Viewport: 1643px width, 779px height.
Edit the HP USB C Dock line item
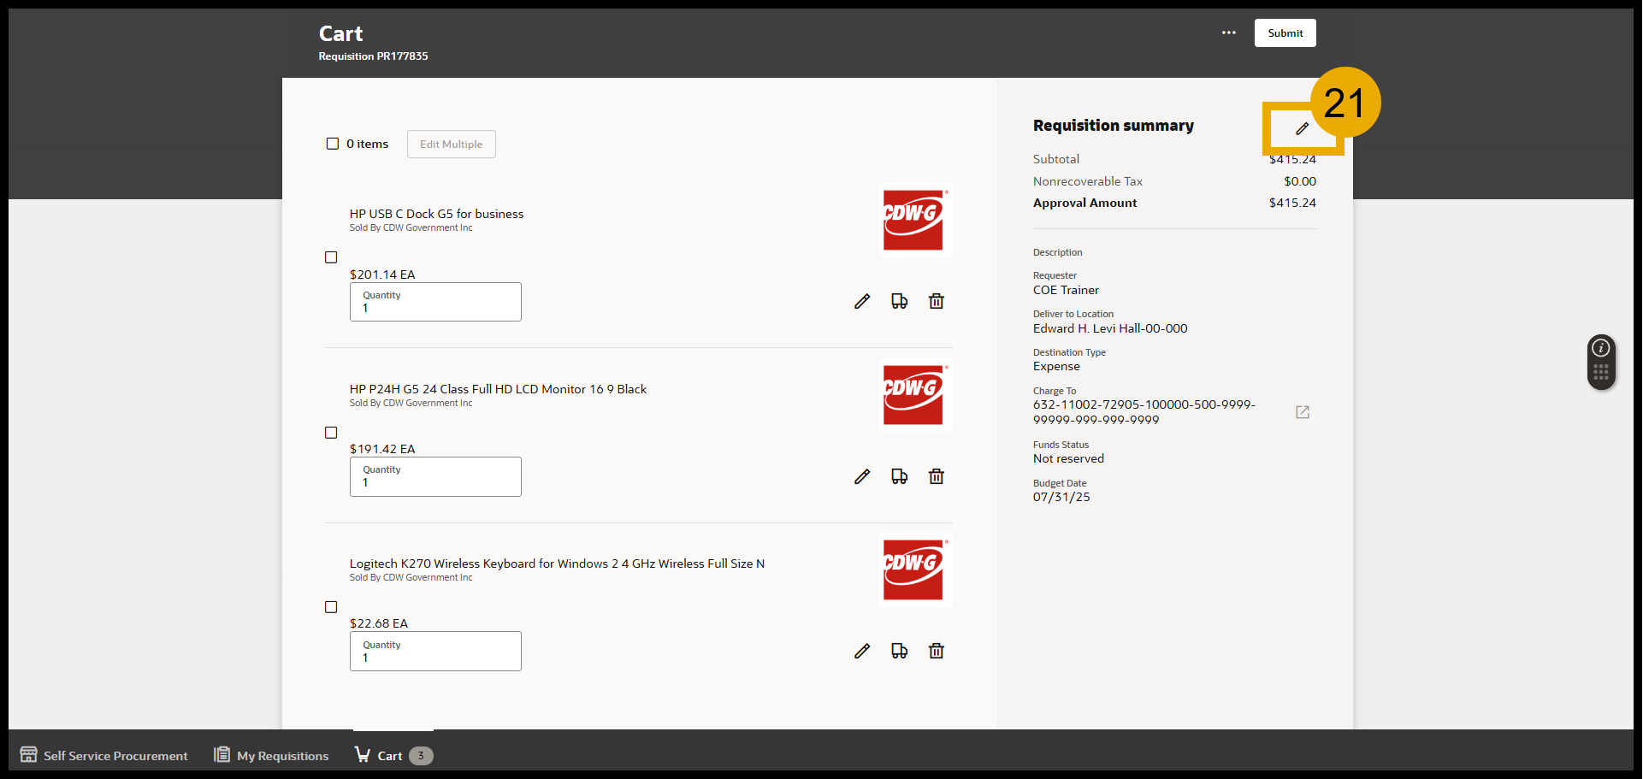click(862, 301)
